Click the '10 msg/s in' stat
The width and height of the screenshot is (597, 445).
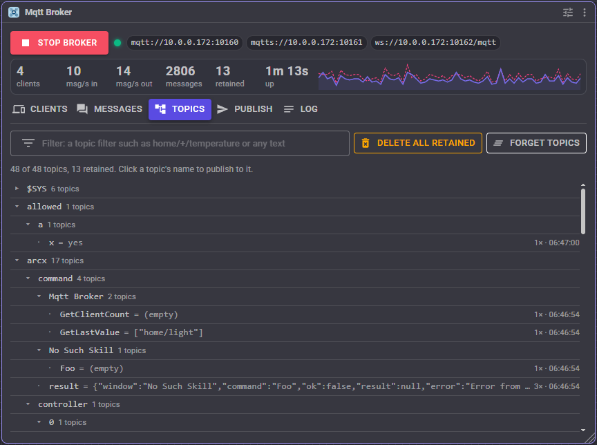click(x=82, y=77)
